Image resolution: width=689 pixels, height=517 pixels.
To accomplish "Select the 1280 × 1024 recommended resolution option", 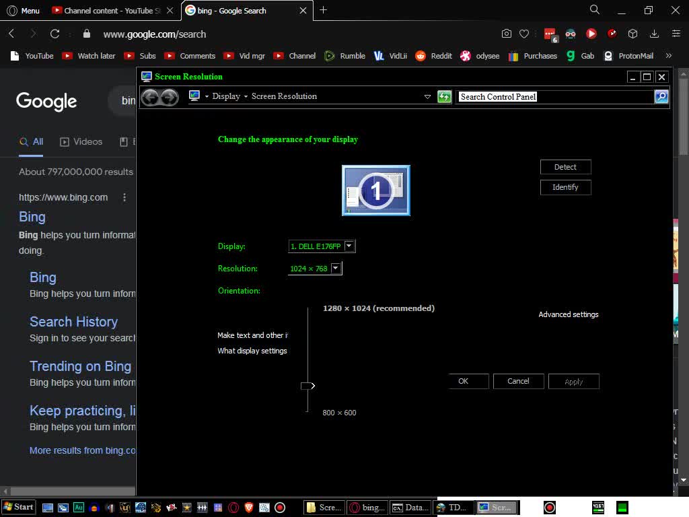I will click(379, 308).
